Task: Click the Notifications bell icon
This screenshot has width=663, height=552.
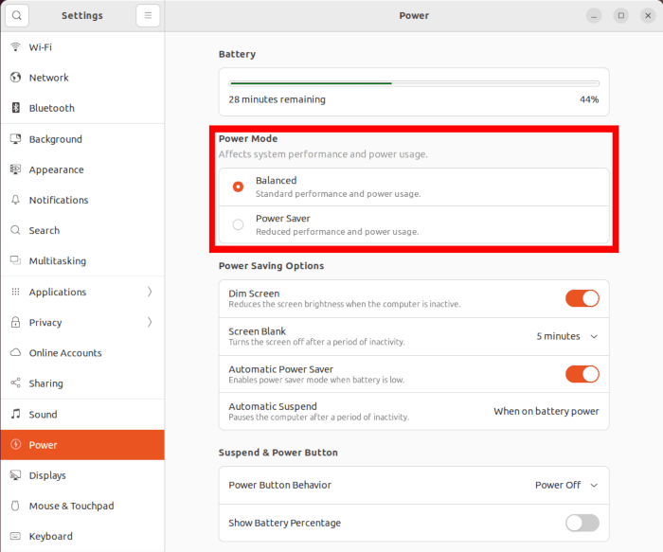Action: 16,200
